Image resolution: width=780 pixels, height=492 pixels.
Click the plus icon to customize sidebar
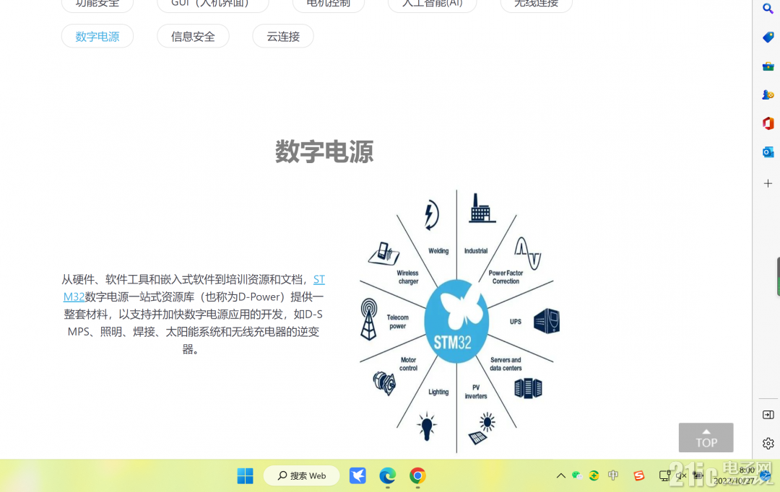pyautogui.click(x=768, y=183)
